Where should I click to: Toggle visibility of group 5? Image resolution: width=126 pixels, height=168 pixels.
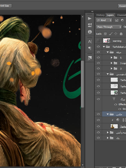point(98,57)
